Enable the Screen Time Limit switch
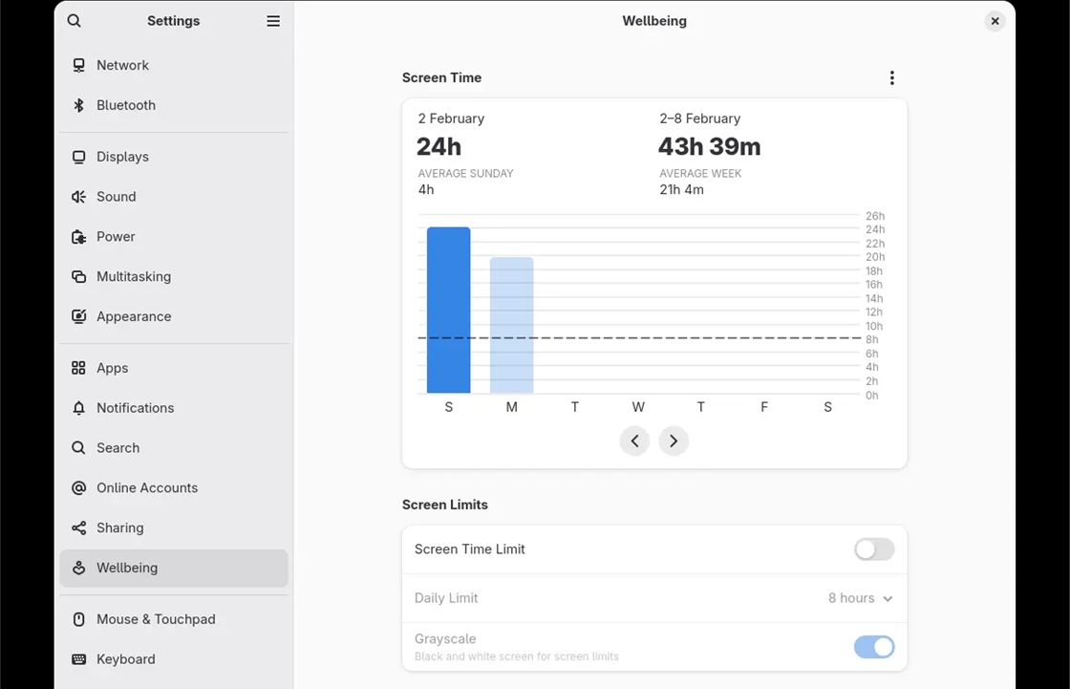 point(874,549)
